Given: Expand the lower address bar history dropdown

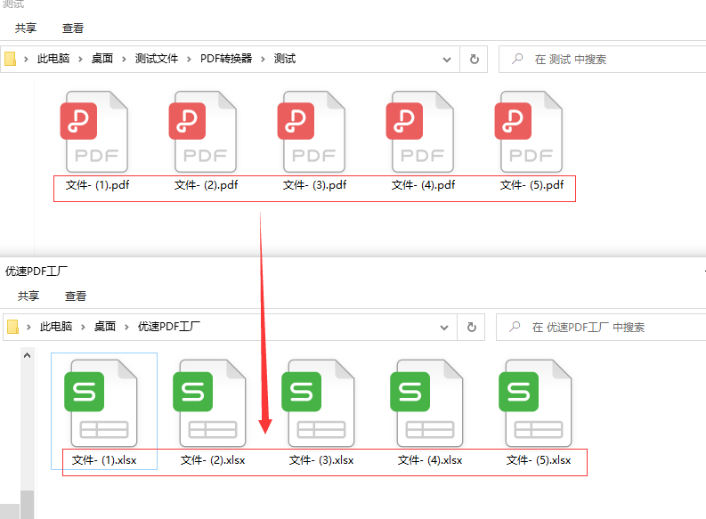Looking at the screenshot, I should click(x=445, y=327).
